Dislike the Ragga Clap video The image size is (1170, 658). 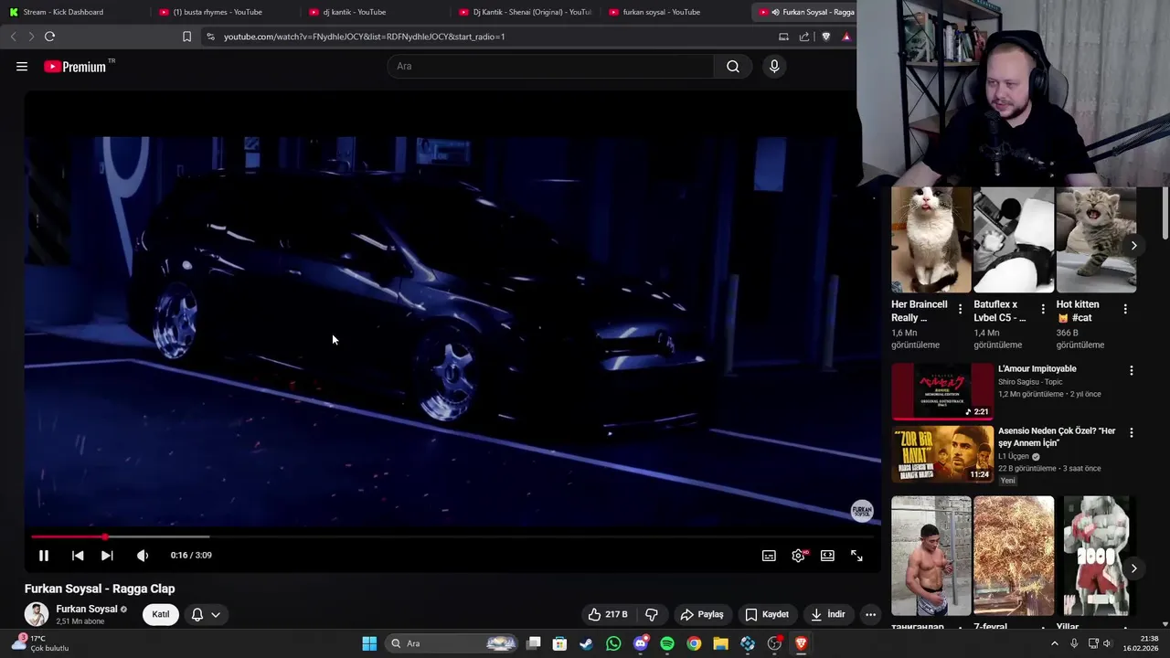click(x=652, y=614)
